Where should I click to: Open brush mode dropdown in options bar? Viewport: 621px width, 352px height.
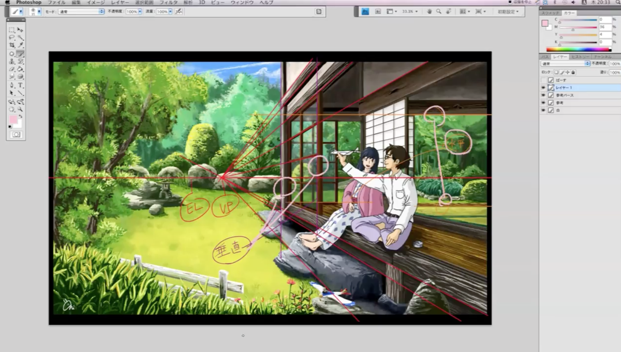81,11
